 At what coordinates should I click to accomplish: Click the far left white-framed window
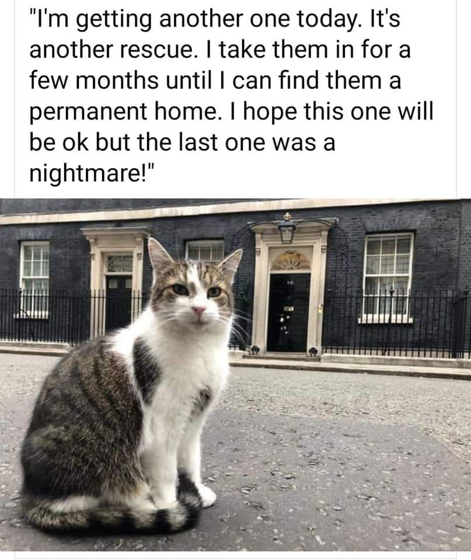click(x=33, y=279)
